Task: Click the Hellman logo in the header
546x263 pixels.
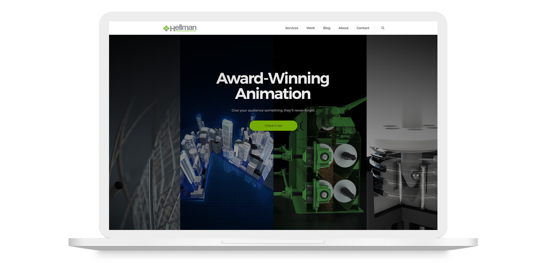Action: click(179, 28)
